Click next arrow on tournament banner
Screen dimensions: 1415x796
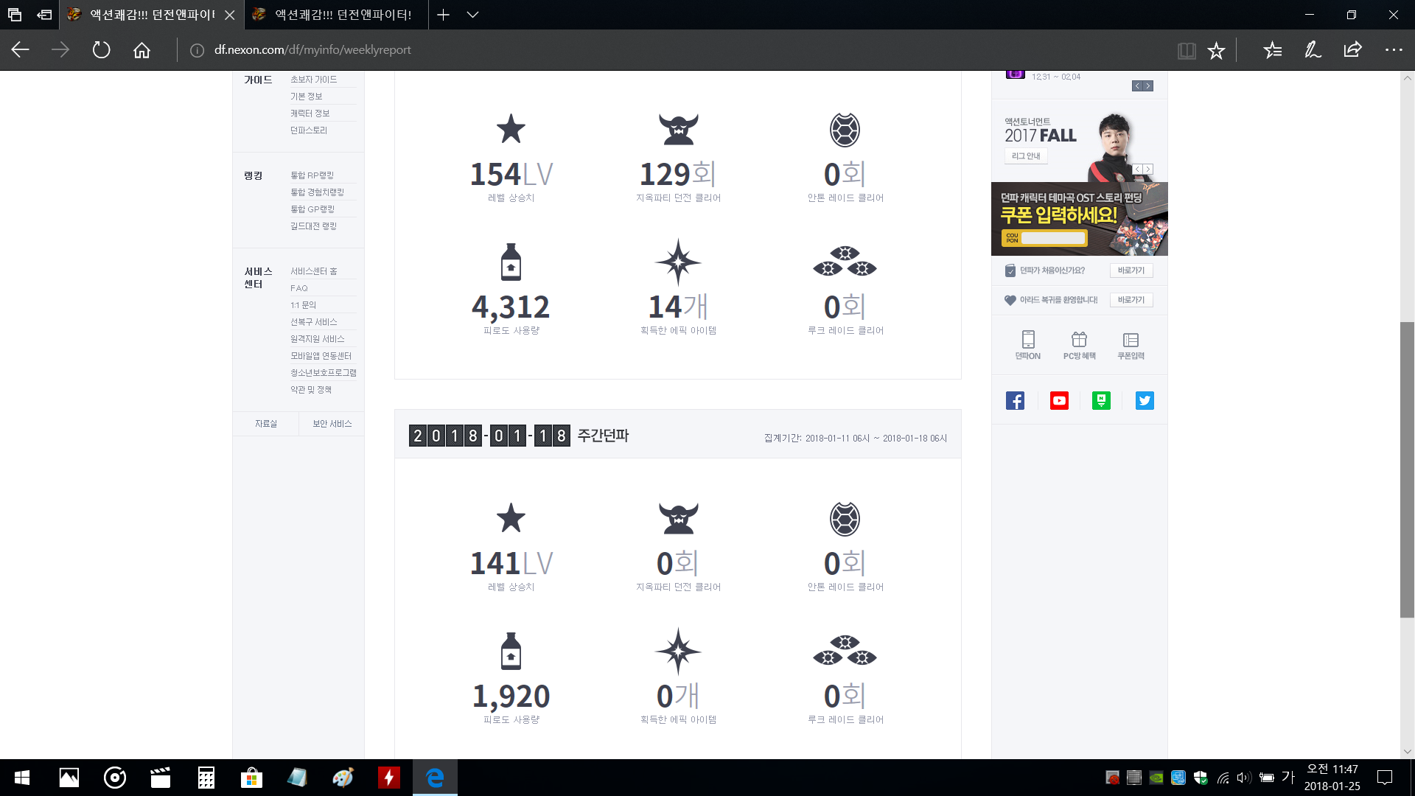tap(1147, 169)
